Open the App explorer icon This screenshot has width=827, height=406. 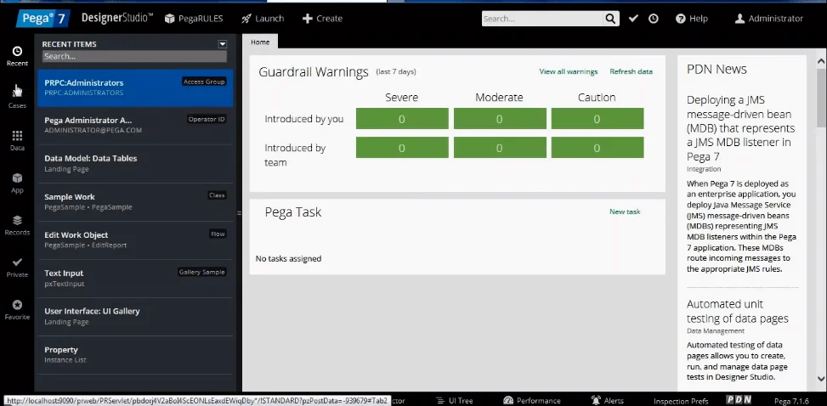(17, 182)
